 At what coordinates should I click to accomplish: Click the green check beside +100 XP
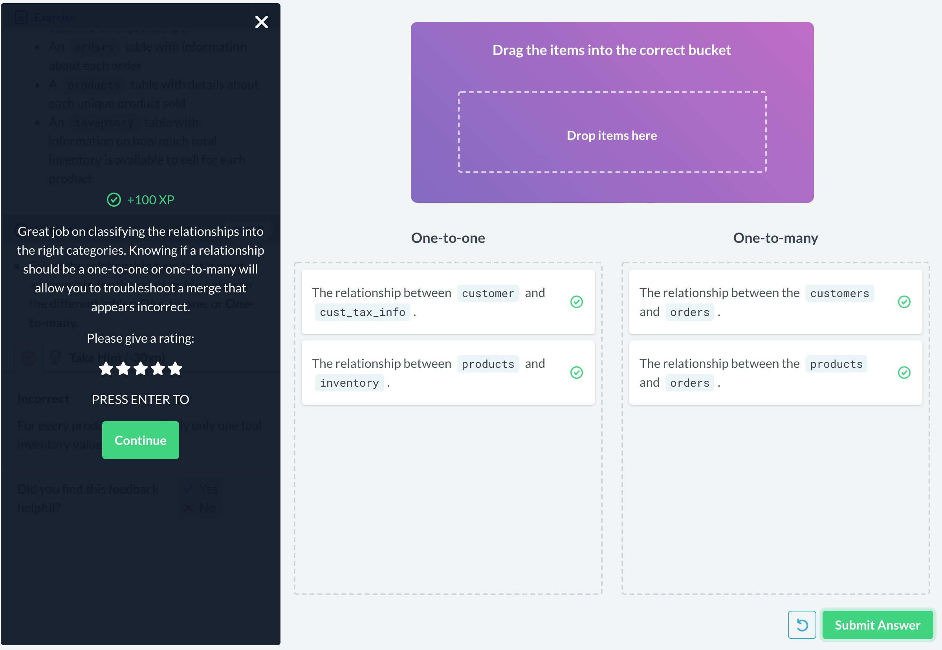coord(114,200)
